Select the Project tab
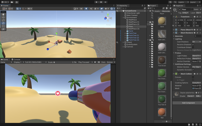 click(x=152, y=6)
